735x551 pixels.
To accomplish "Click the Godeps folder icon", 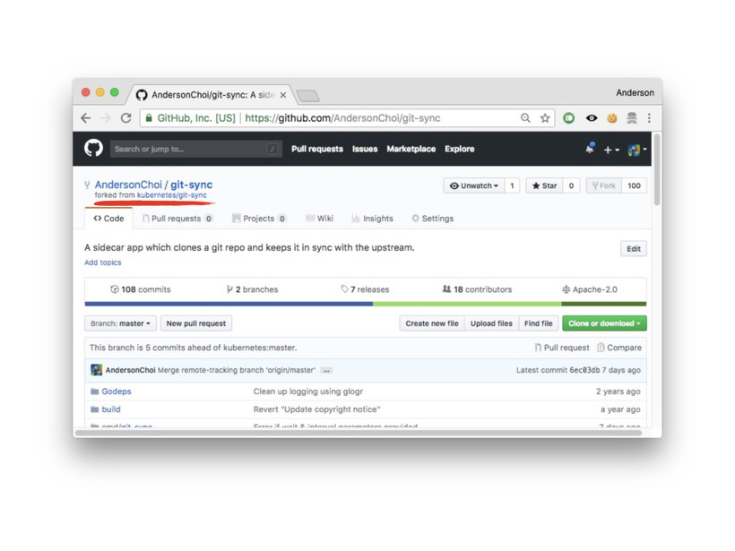I will [x=94, y=392].
